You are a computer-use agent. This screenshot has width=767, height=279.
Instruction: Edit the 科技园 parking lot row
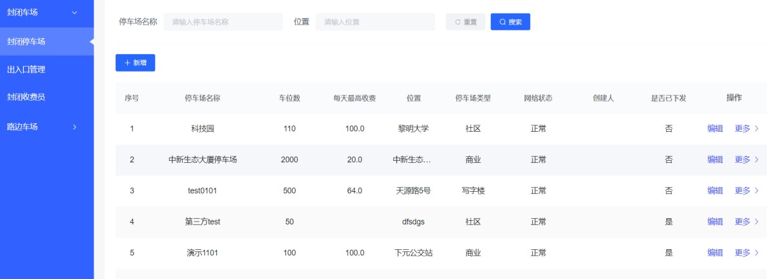point(715,129)
